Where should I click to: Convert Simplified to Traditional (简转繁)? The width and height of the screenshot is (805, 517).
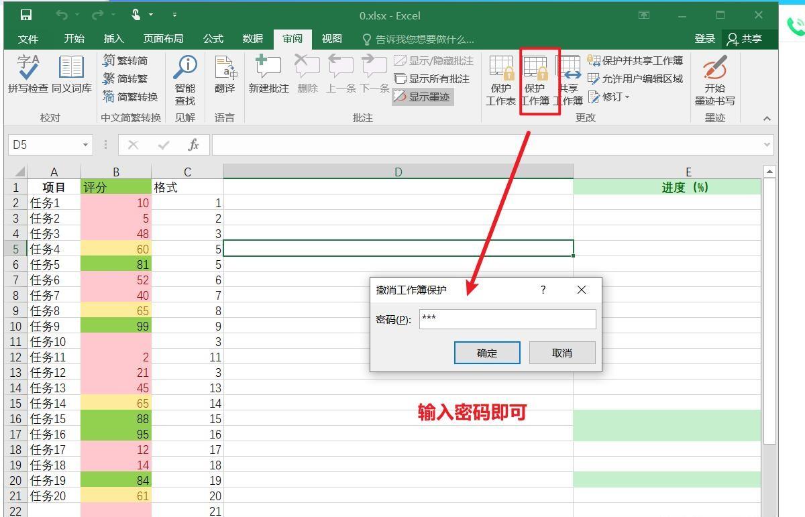pyautogui.click(x=125, y=79)
